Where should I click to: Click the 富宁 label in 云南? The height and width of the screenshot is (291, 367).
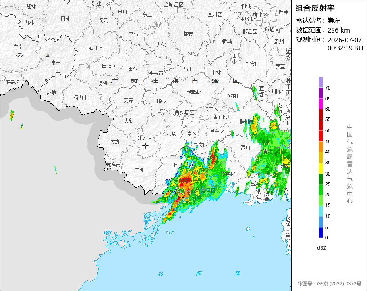[56, 63]
